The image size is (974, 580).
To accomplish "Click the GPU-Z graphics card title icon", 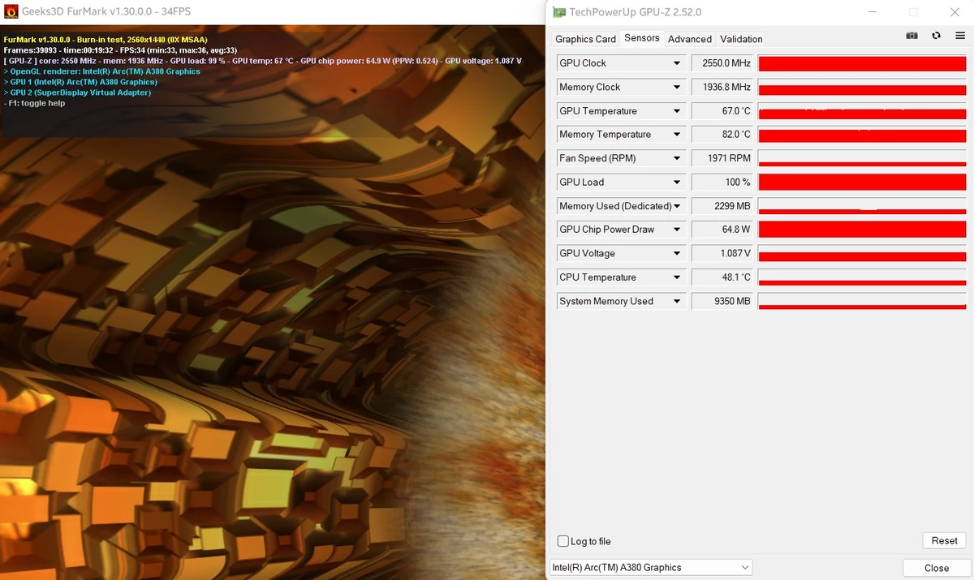I will (559, 12).
